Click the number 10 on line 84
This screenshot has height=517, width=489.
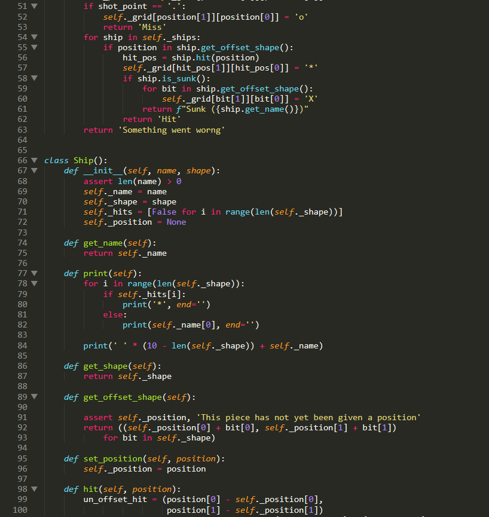coord(152,346)
